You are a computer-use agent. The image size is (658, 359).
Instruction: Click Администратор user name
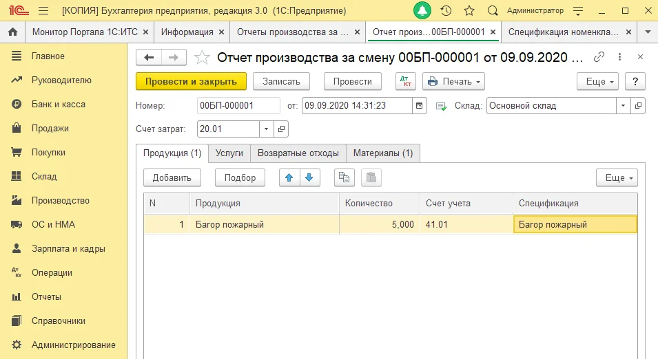click(x=535, y=11)
